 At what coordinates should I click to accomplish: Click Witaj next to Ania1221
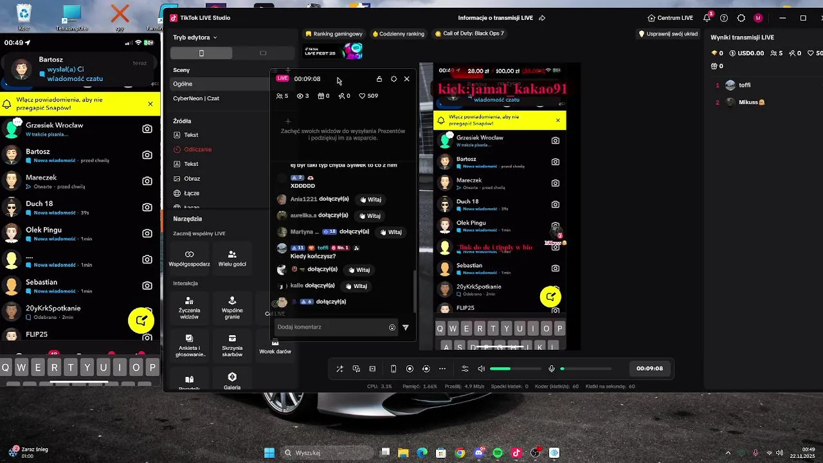pyautogui.click(x=370, y=199)
